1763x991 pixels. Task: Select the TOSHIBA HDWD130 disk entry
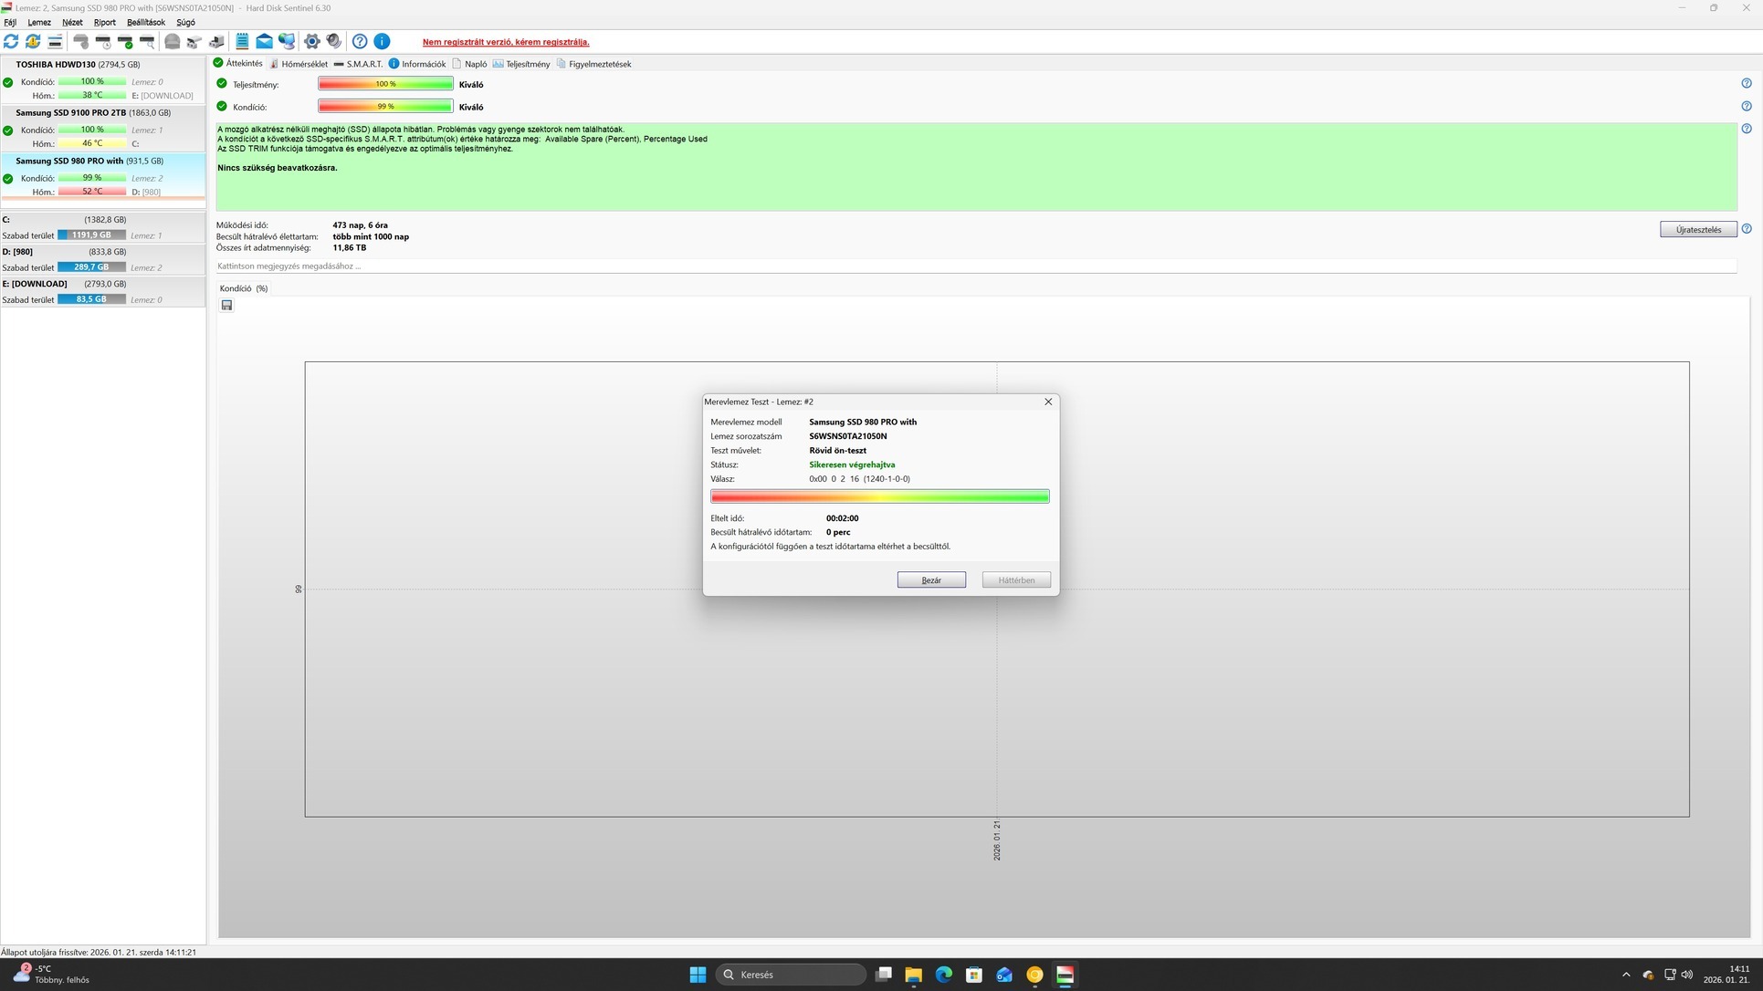tap(79, 65)
